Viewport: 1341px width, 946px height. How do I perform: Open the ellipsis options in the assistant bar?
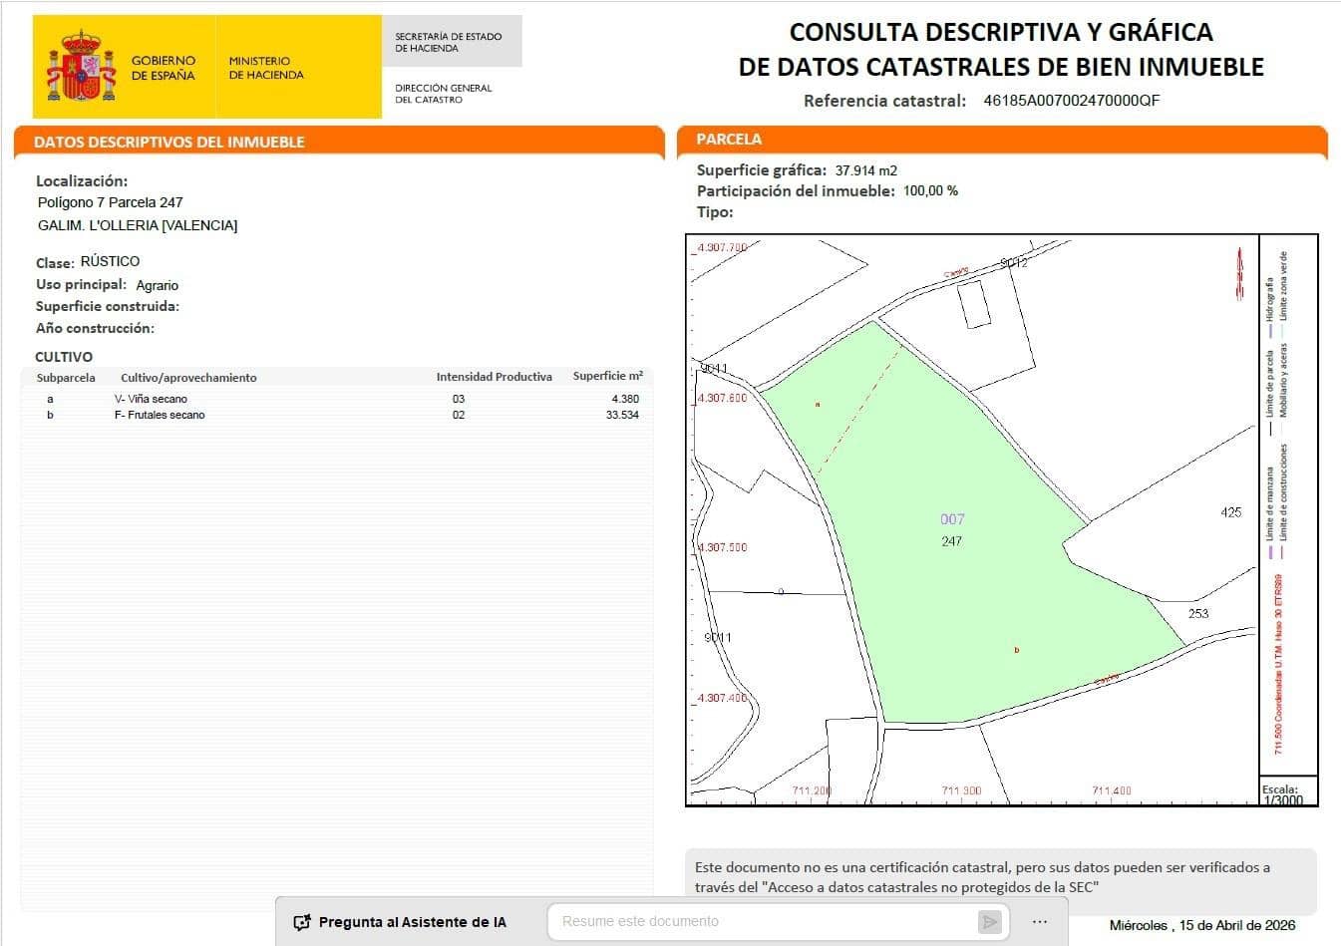click(x=1040, y=921)
